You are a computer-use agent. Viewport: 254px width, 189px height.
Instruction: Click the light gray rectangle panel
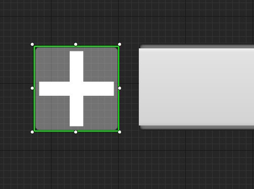click(x=196, y=87)
